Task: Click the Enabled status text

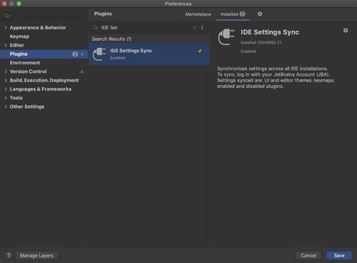Action: point(248,51)
